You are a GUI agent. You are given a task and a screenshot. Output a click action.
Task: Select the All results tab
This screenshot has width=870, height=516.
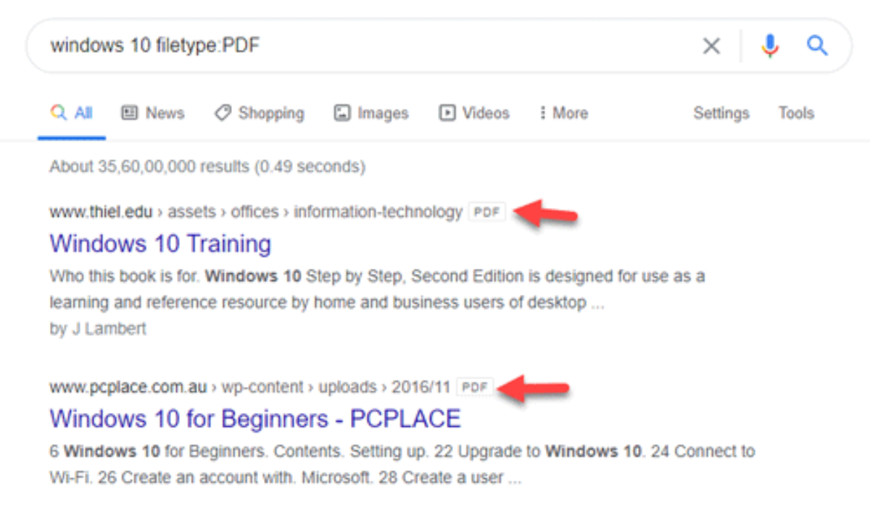[72, 113]
